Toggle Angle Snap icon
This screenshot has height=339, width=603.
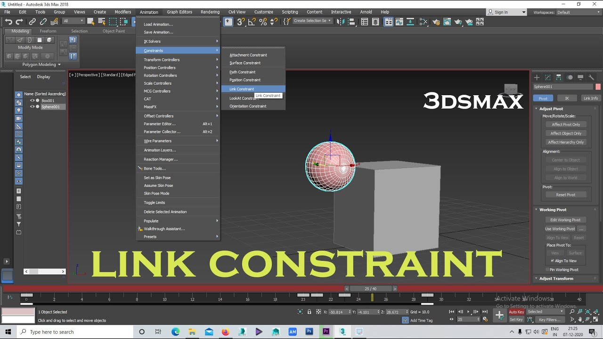pyautogui.click(x=252, y=22)
